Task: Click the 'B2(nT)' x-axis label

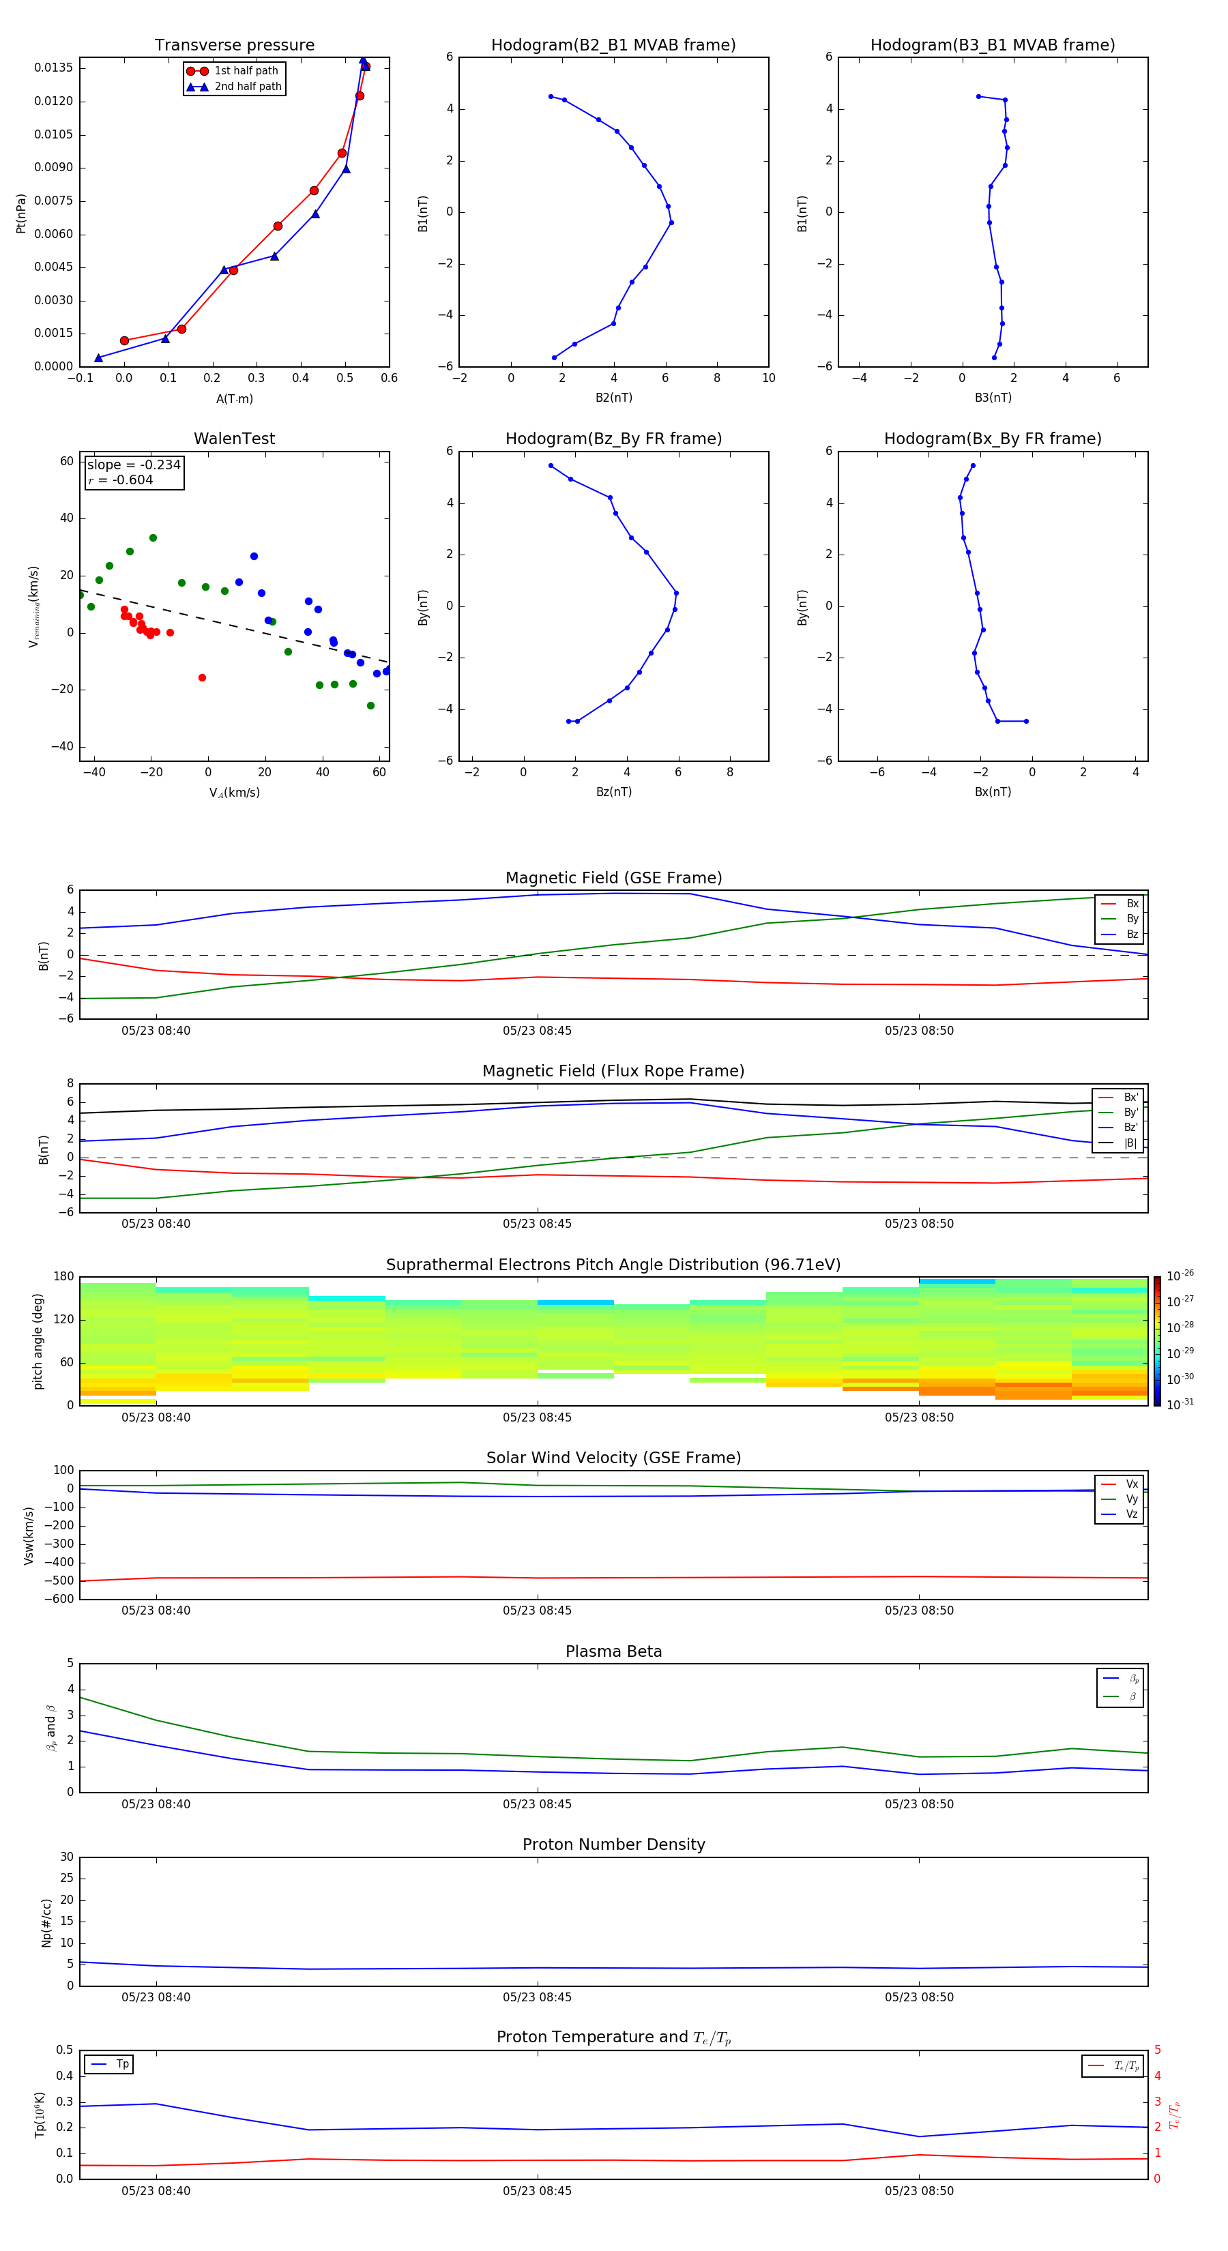Action: point(613,398)
